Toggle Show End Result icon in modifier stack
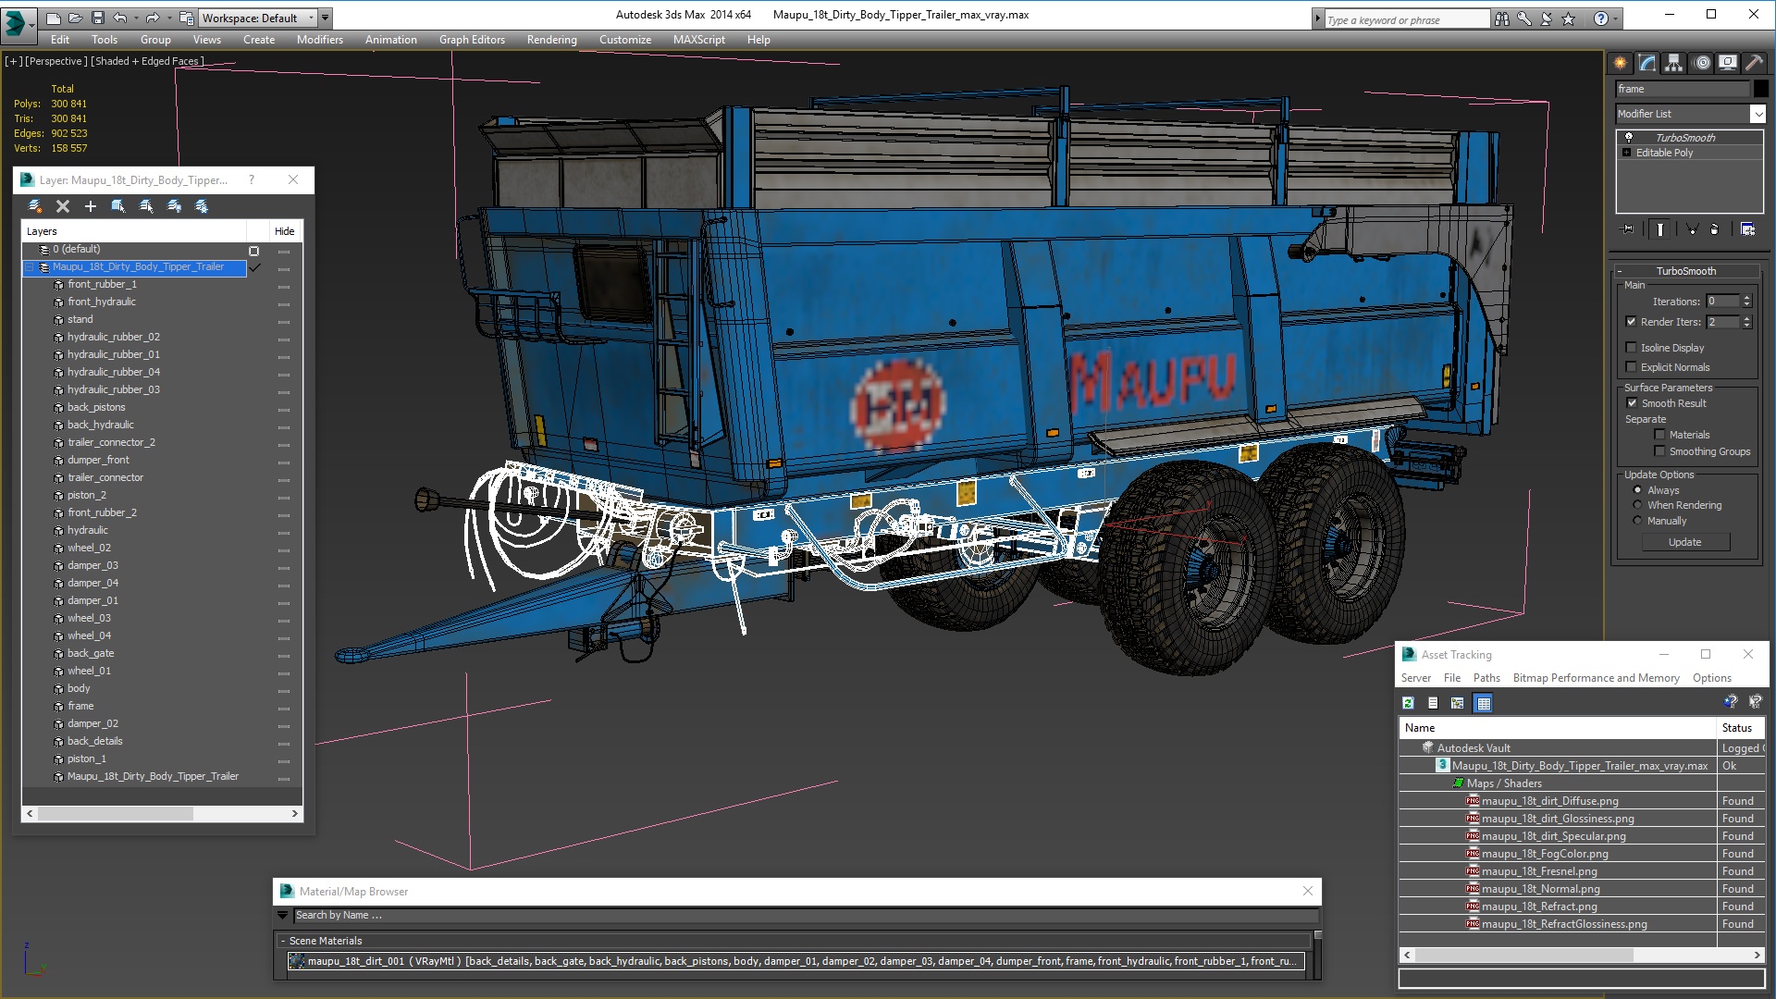Screen dimensions: 1776x999 coord(1660,229)
